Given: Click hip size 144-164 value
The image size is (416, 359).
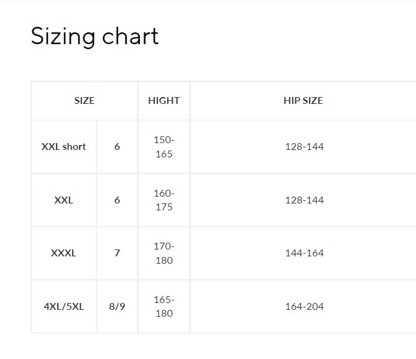Looking at the screenshot, I should (x=304, y=253).
